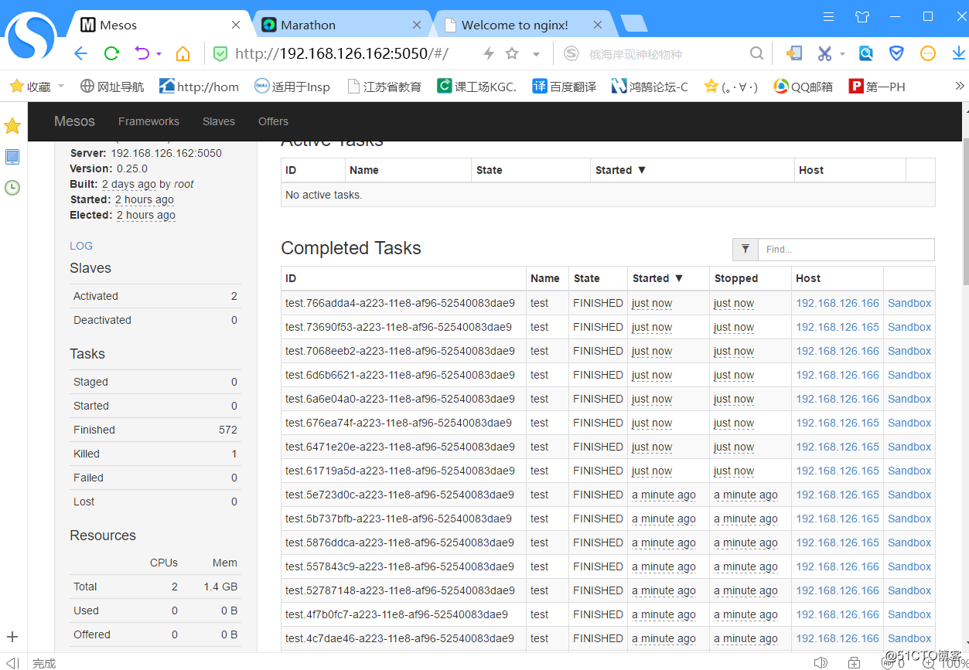Open the sidebar history clock icon
The image size is (969, 670).
[x=12, y=187]
